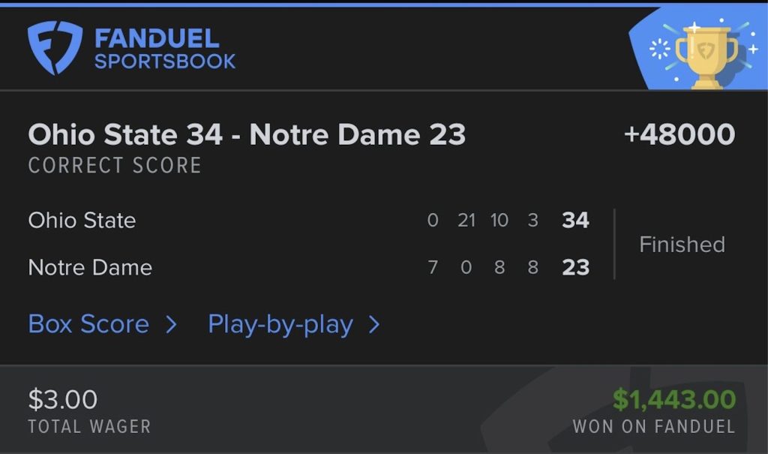Tap the gold trophy icon

(x=705, y=54)
